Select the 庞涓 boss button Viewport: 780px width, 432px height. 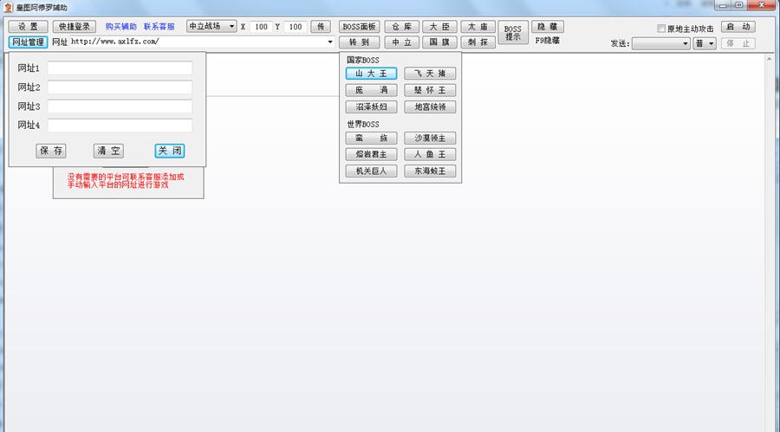[x=371, y=91]
